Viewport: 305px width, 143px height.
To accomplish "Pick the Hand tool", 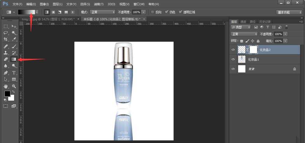I will point(6,87).
